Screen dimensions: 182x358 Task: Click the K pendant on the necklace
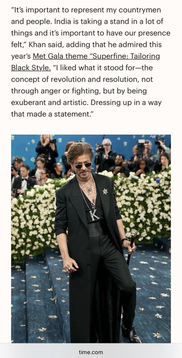point(94,215)
